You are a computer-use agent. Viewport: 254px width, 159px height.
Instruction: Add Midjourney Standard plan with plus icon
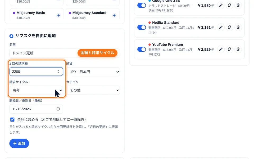pos(114,16)
